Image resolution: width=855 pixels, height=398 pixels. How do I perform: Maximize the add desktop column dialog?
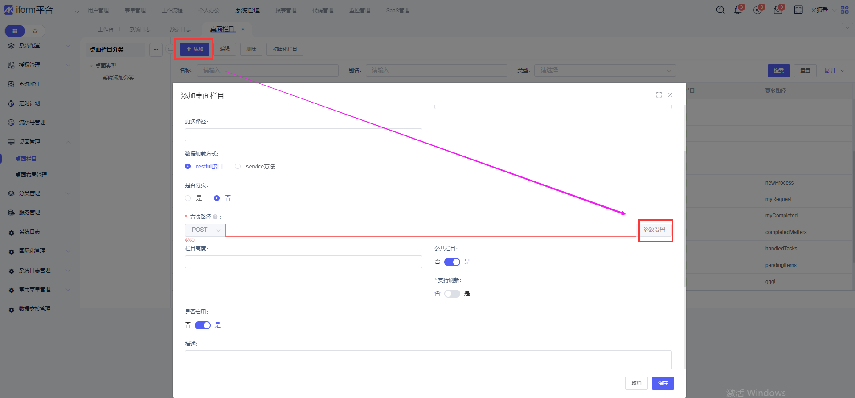pyautogui.click(x=659, y=95)
